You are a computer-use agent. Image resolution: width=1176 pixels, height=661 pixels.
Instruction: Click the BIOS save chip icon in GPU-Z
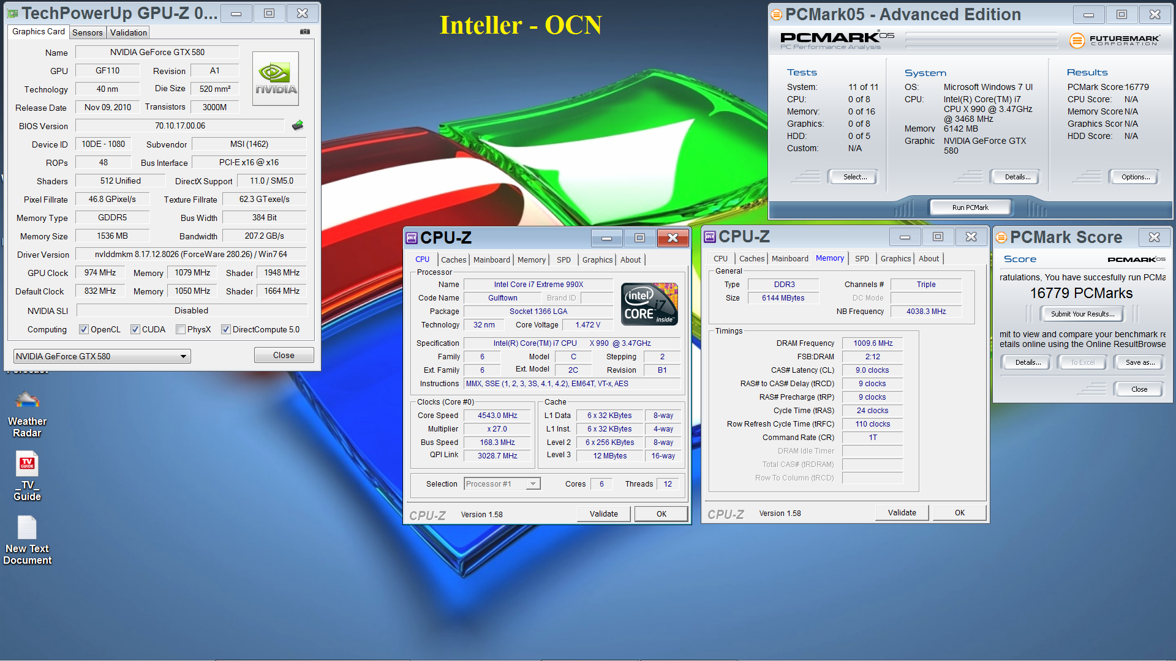298,125
